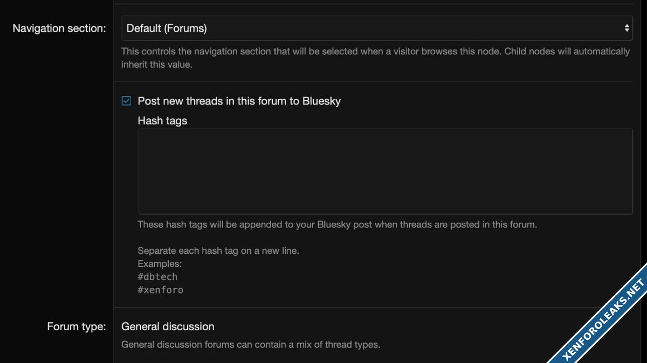
Task: Click the word 'Bluesky' in the checkbox label
Action: 321,101
